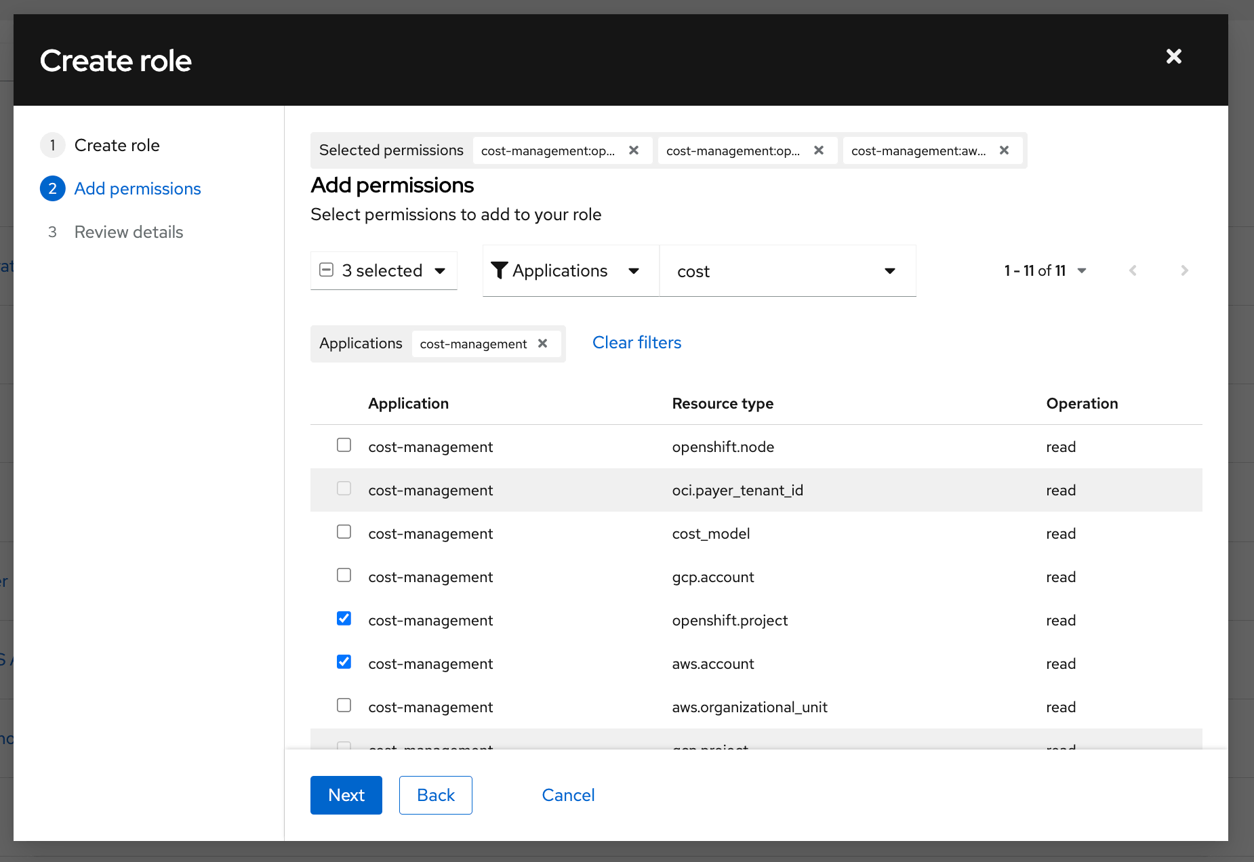This screenshot has width=1254, height=862.
Task: Expand the Applications filter type dropdown
Action: [634, 270]
